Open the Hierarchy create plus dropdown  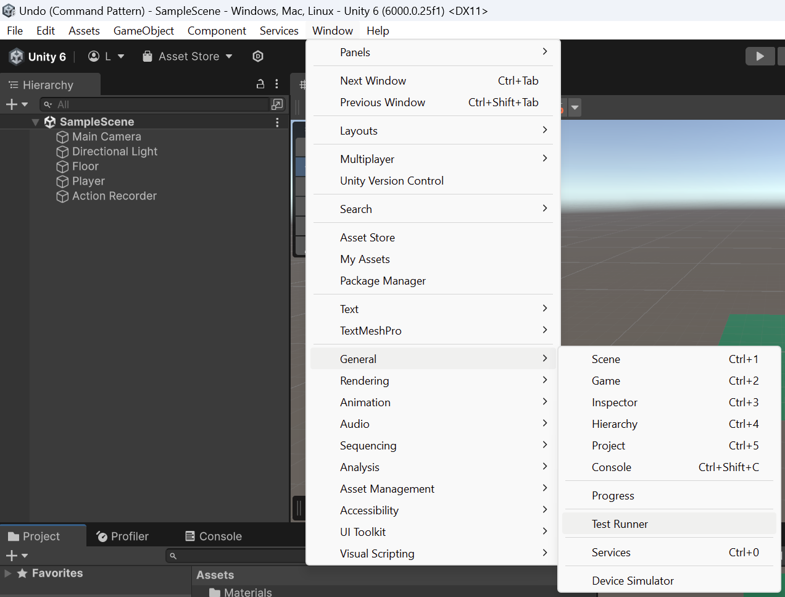(17, 104)
